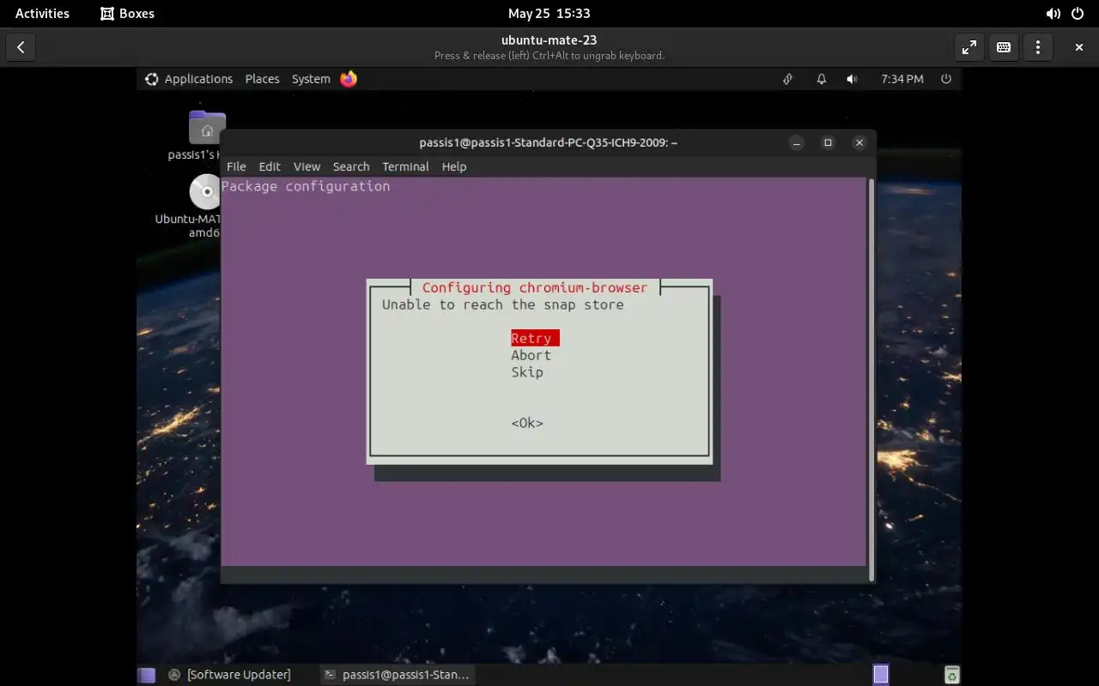Select the Skip option in dialog
This screenshot has height=686, width=1099.
527,372
